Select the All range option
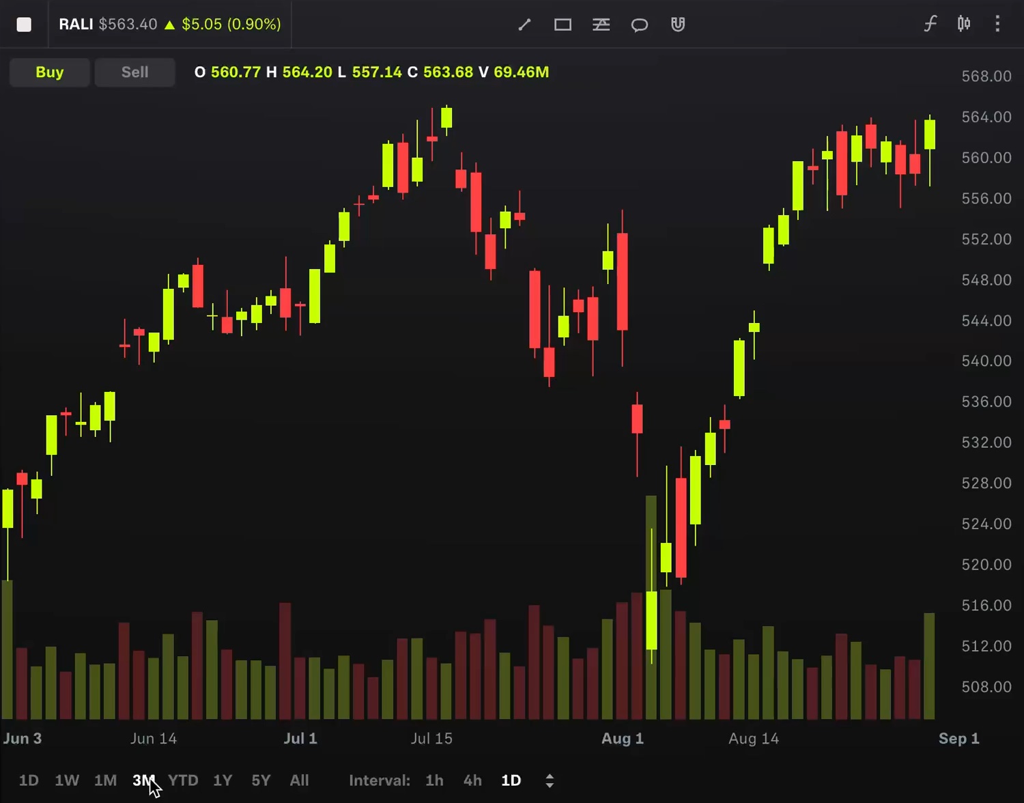This screenshot has width=1024, height=803. [x=299, y=780]
